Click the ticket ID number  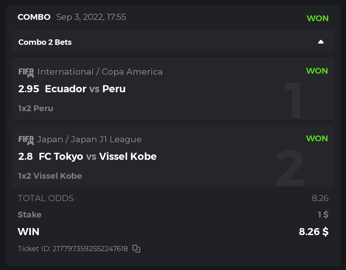[x=90, y=249]
